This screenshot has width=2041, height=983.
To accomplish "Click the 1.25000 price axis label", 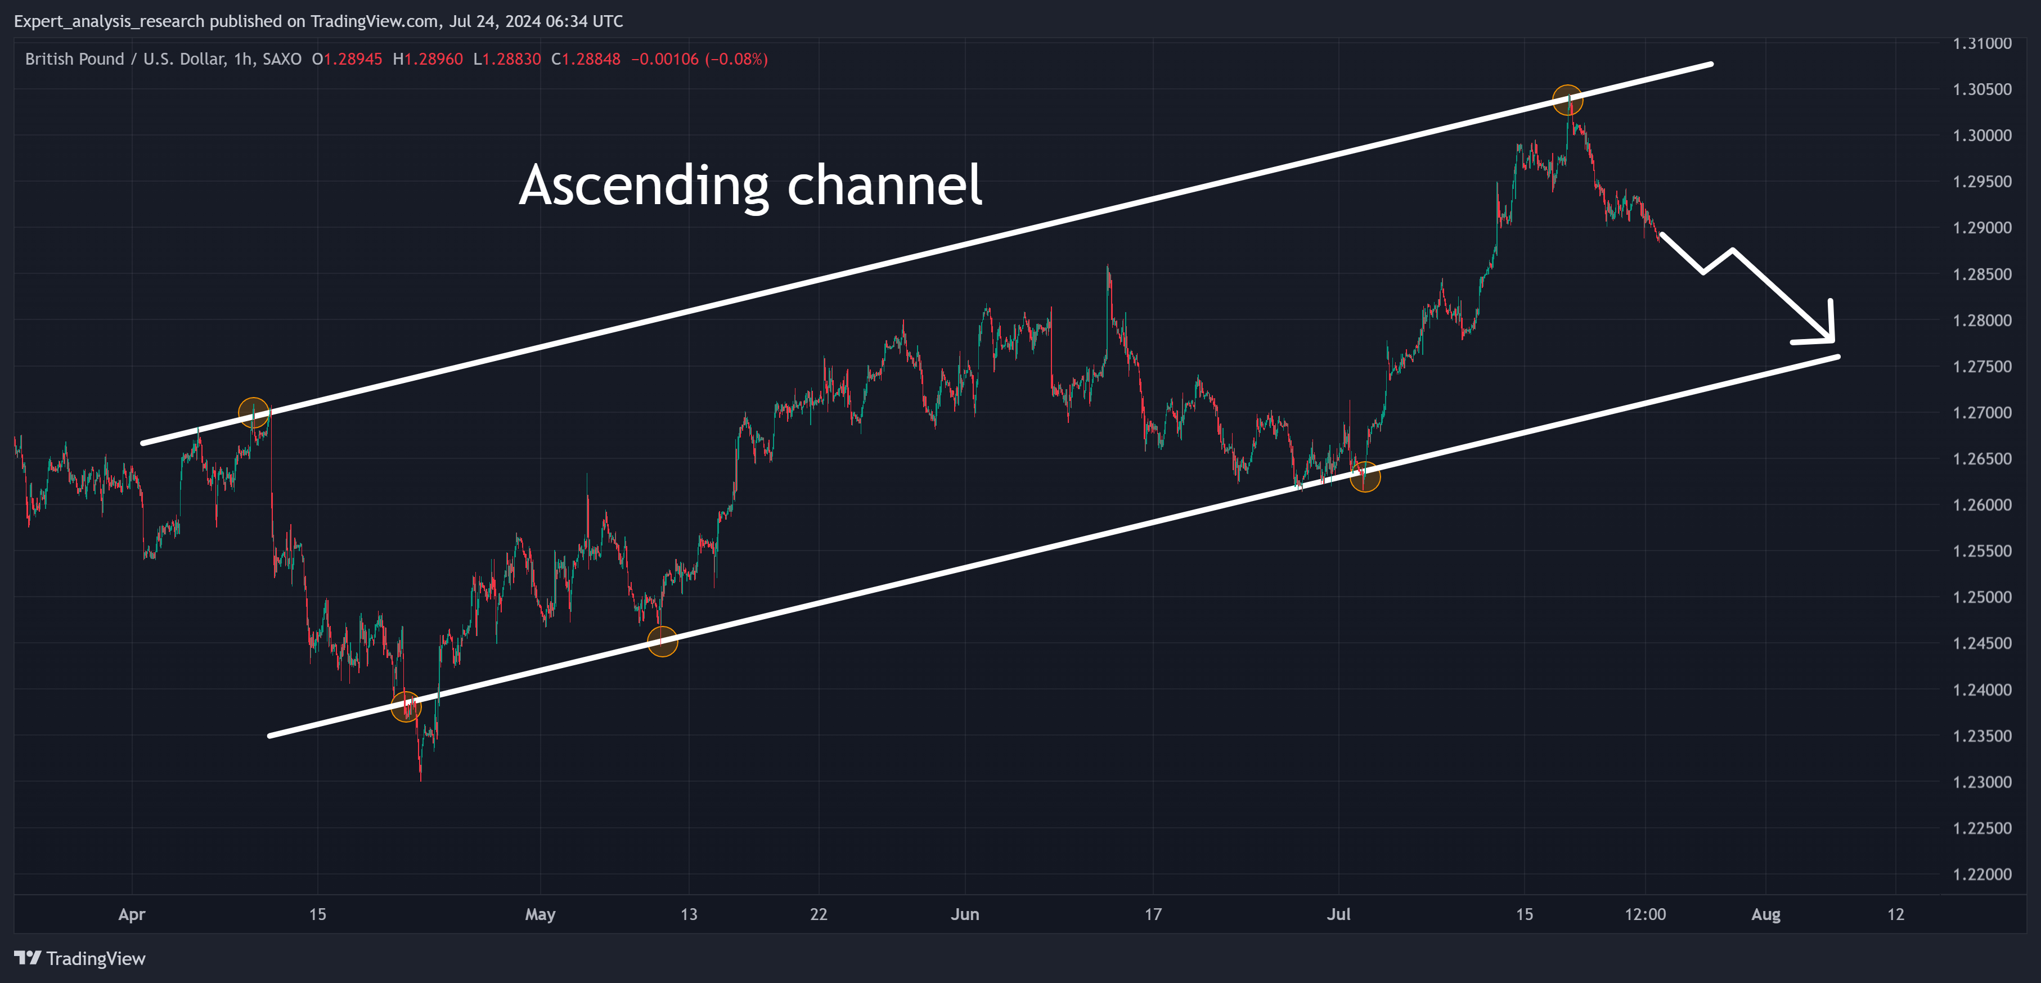I will click(1981, 597).
